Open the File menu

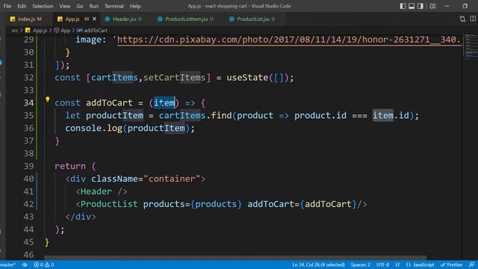pos(7,6)
